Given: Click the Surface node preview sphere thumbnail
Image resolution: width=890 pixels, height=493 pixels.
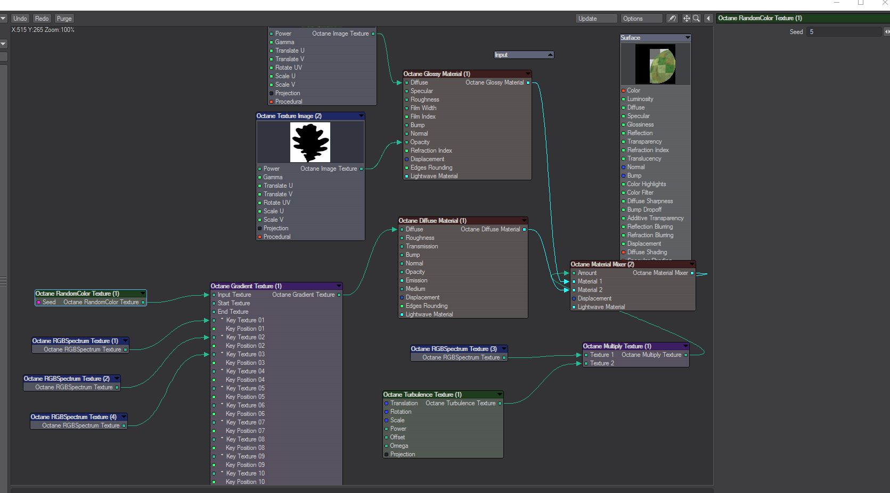Looking at the screenshot, I should [x=656, y=64].
